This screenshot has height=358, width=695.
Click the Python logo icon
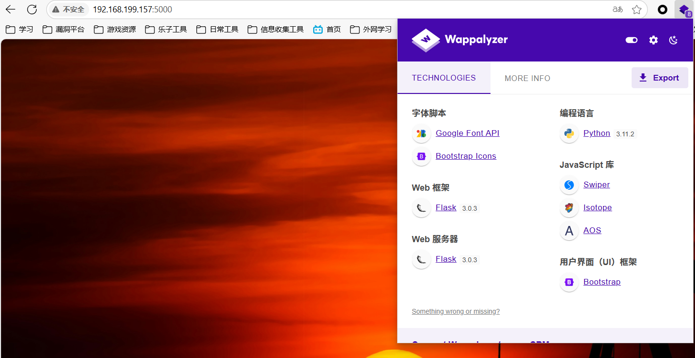[x=569, y=133]
